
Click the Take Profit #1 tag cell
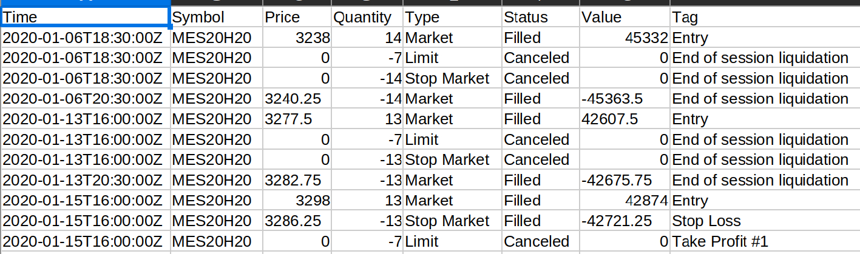(765, 242)
